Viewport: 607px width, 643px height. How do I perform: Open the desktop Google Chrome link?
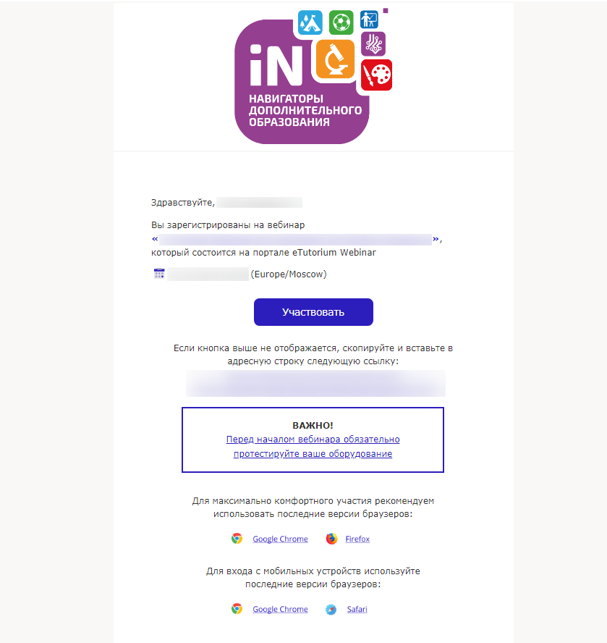click(x=280, y=539)
